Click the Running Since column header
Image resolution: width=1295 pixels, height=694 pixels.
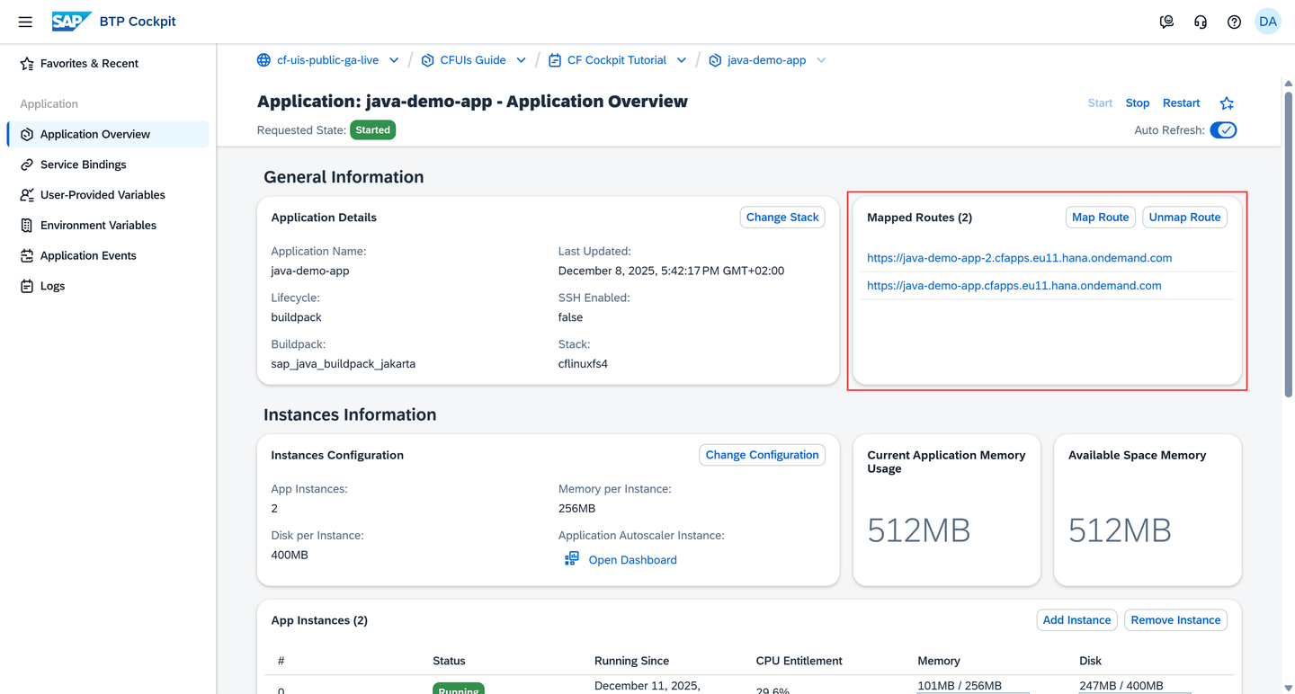pyautogui.click(x=632, y=661)
